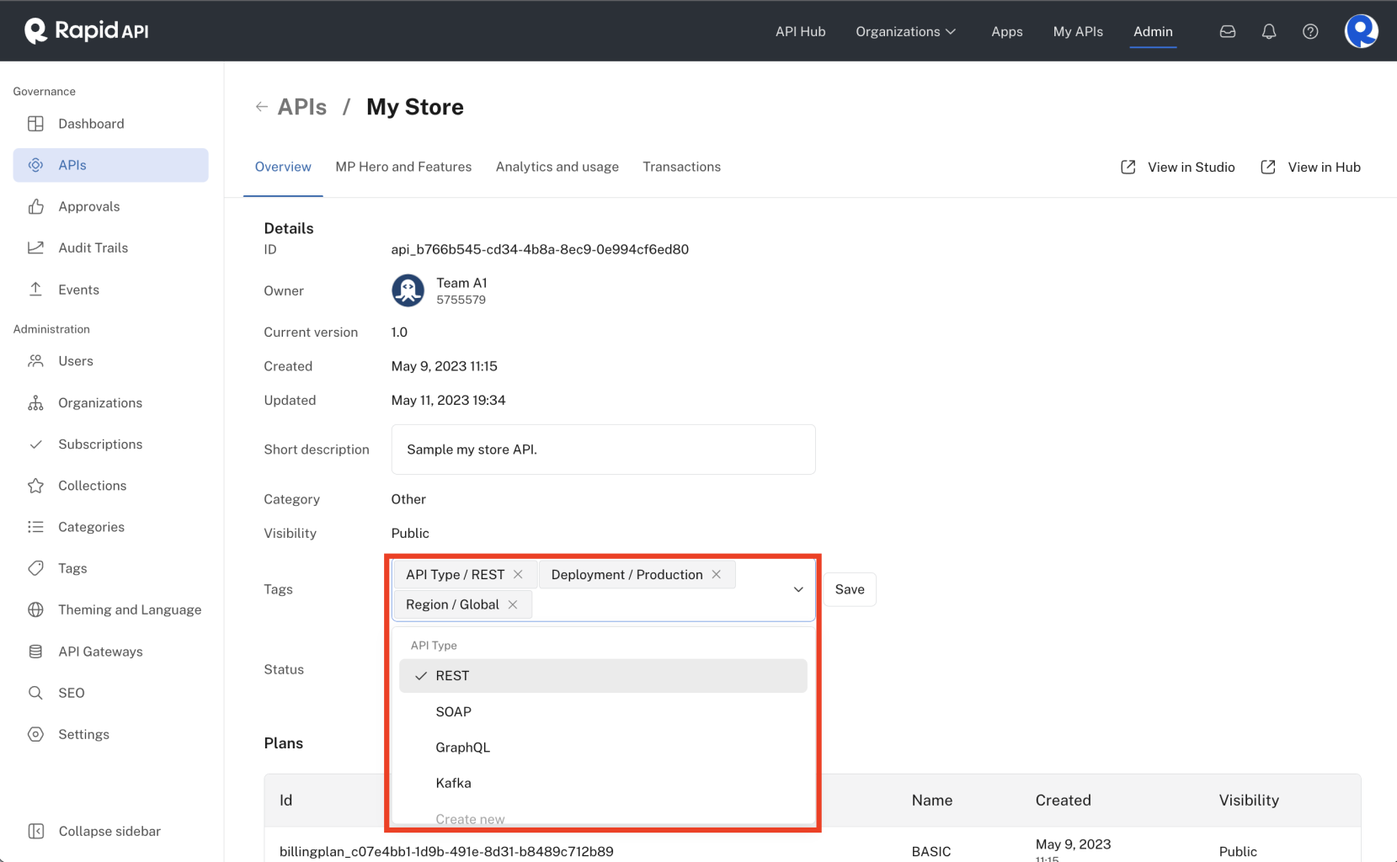
Task: Click the Collapse sidebar icon
Action: pyautogui.click(x=35, y=831)
